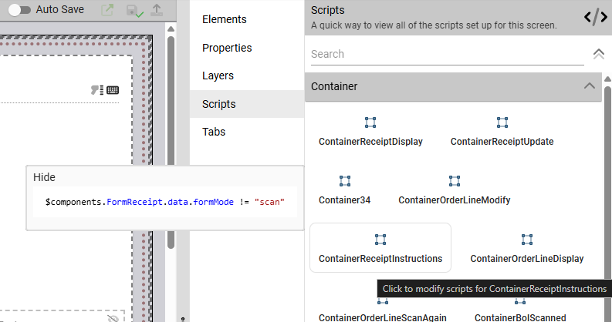Open the Elements tab
The height and width of the screenshot is (322, 612).
[225, 19]
